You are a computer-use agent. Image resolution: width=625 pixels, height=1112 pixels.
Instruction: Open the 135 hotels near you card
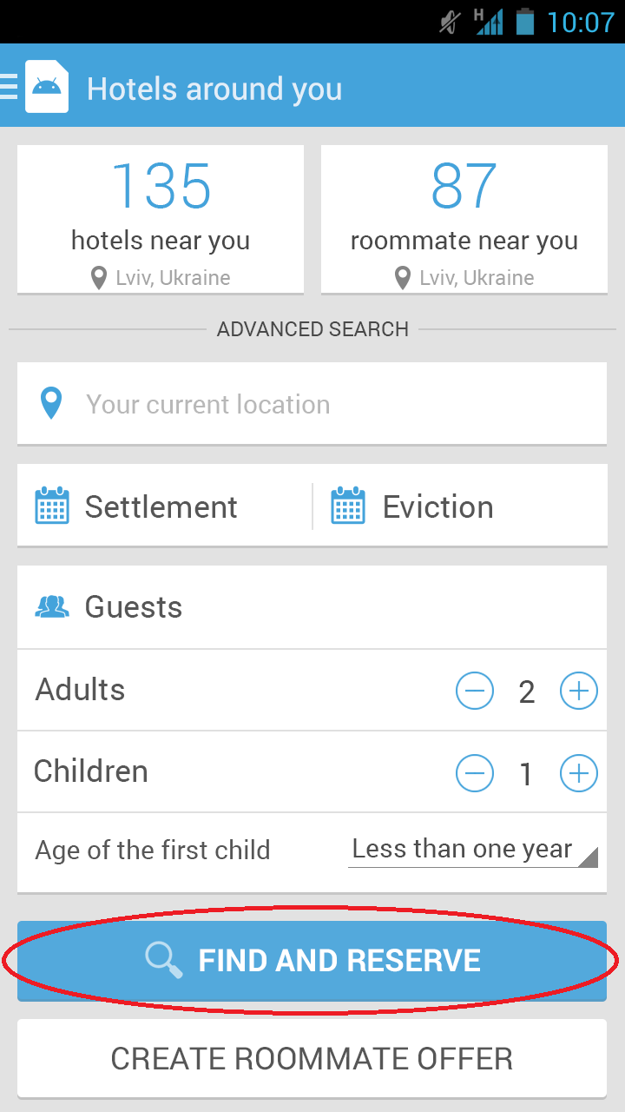click(x=161, y=219)
